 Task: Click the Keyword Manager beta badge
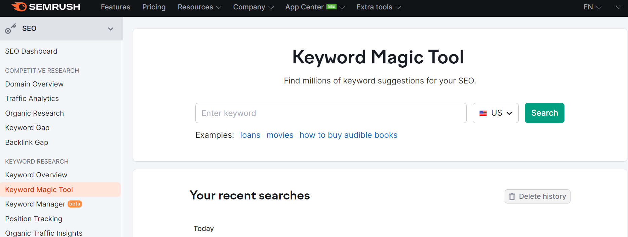click(x=75, y=204)
